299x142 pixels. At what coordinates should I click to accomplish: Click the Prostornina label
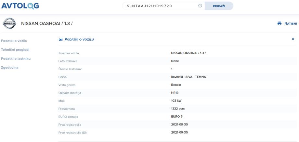(x=67, y=109)
